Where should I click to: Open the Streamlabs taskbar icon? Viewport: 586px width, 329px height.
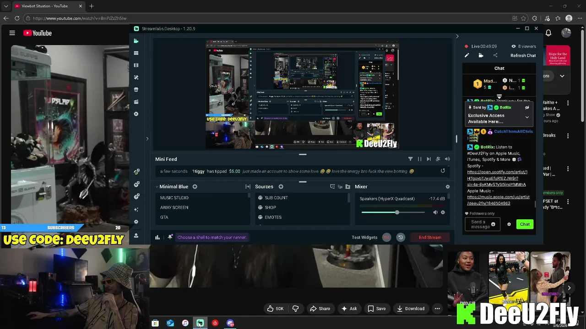pos(200,323)
